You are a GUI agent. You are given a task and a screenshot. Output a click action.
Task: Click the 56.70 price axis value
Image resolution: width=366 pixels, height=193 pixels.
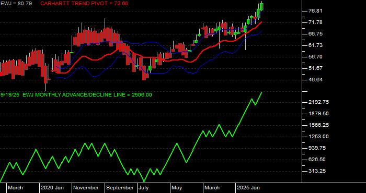click(315, 57)
